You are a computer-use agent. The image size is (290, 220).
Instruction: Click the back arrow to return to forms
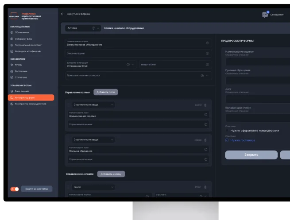coord(63,14)
